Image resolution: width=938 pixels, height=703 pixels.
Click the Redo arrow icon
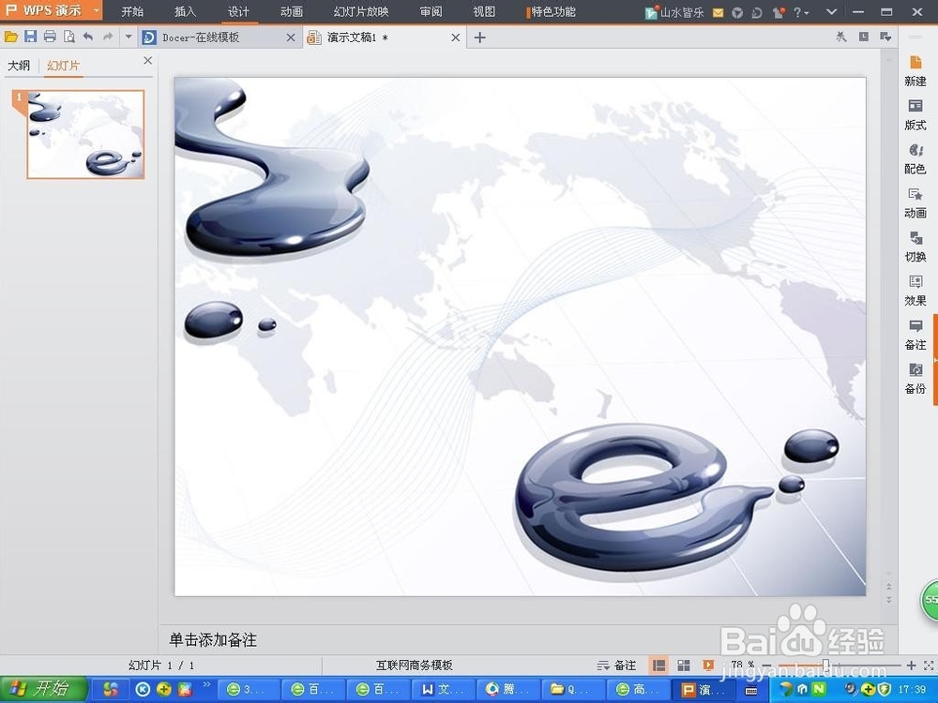pyautogui.click(x=108, y=37)
